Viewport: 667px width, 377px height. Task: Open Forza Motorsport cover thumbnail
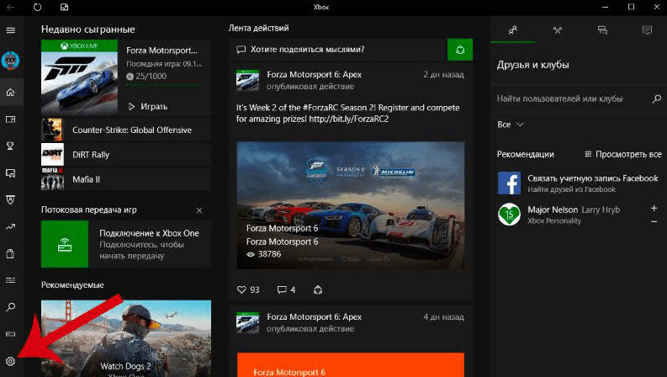coord(79,77)
